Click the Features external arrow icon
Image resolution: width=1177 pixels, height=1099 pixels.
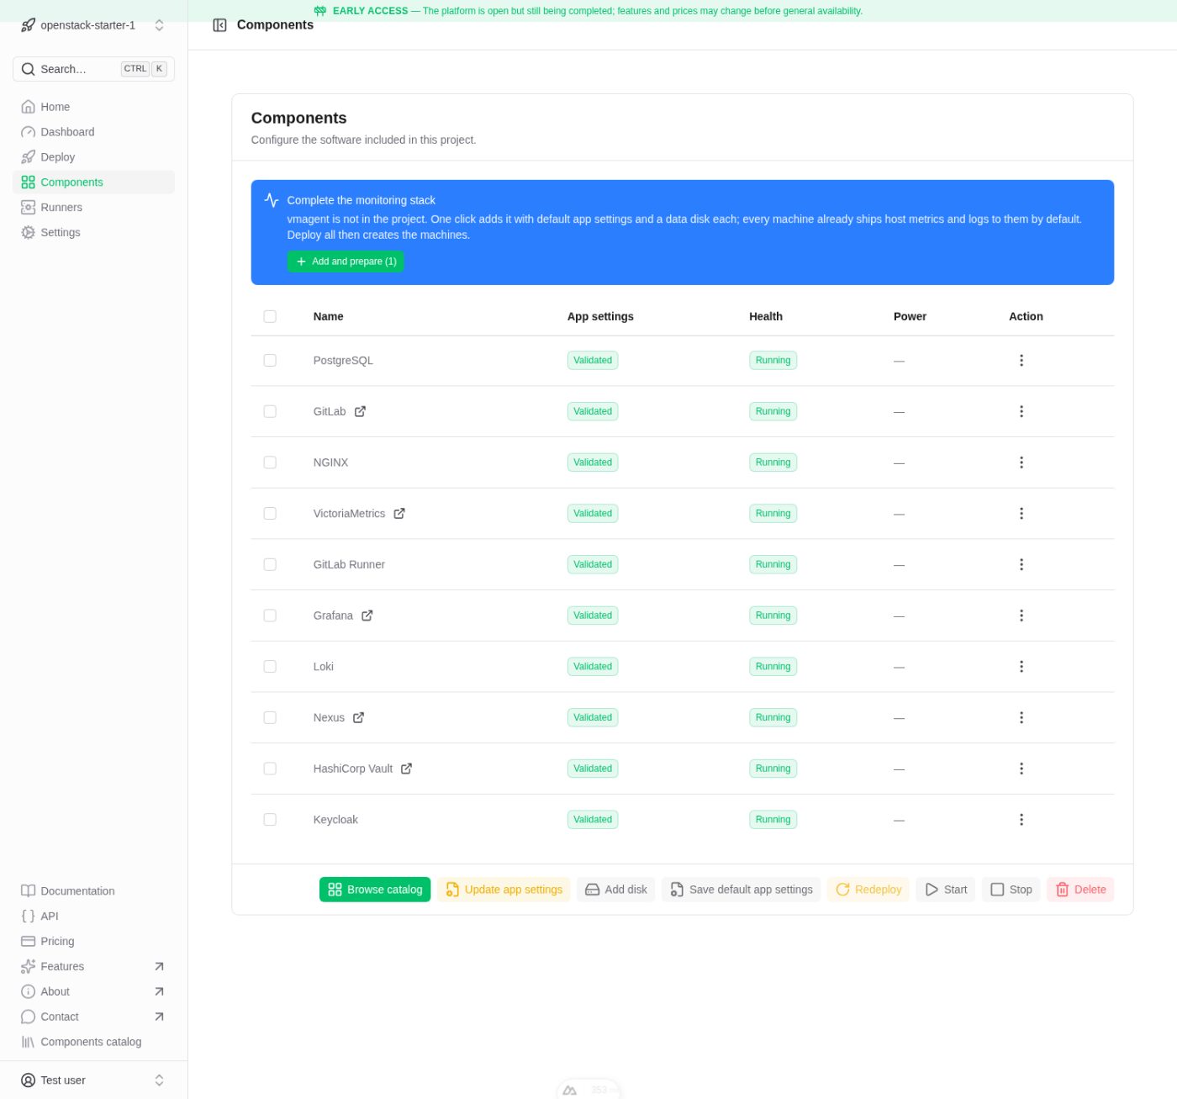point(159,967)
